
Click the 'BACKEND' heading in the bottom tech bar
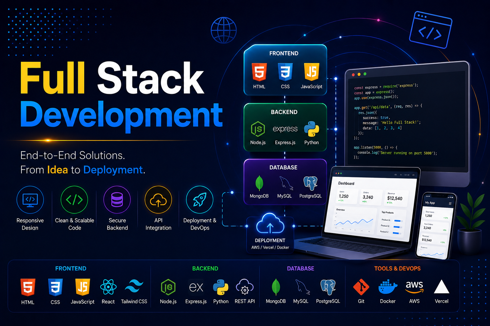pos(205,268)
